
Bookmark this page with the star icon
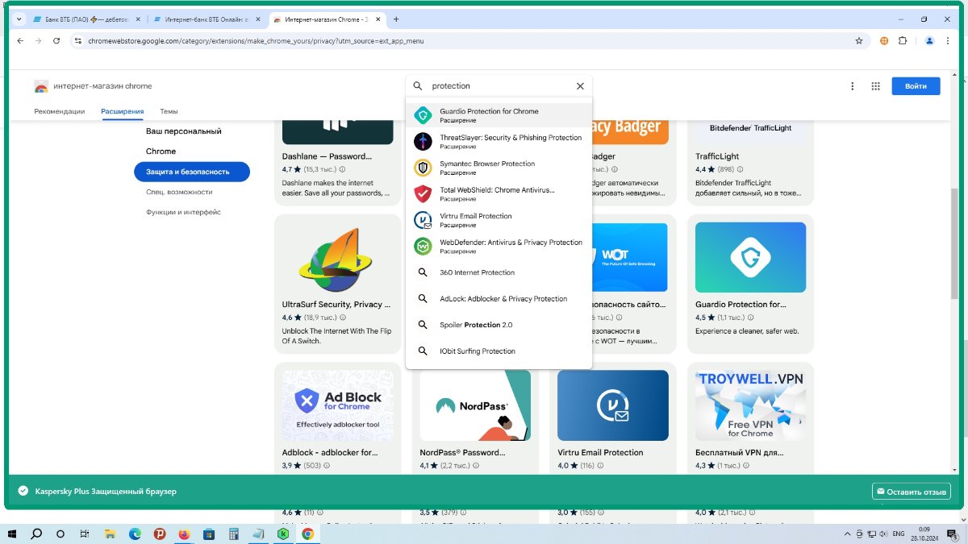coord(859,40)
